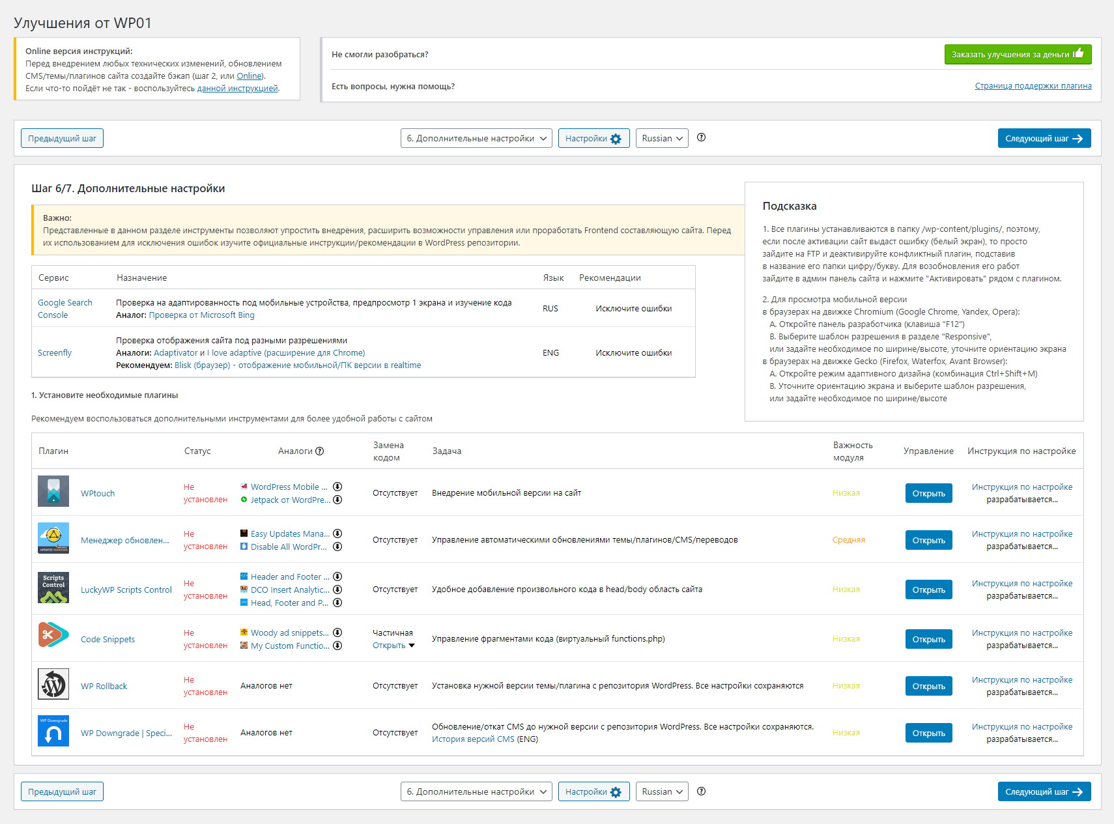Click the Updates Manager plugin icon
Screen dimensions: 1114x824
[x=53, y=538]
